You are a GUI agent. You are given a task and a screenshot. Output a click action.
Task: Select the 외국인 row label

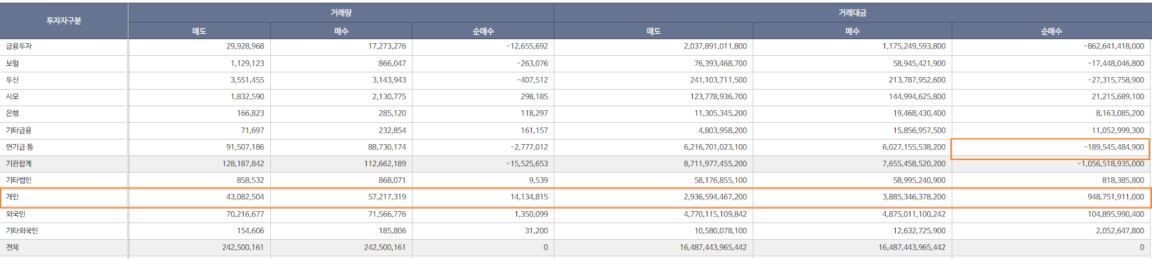pos(16,214)
